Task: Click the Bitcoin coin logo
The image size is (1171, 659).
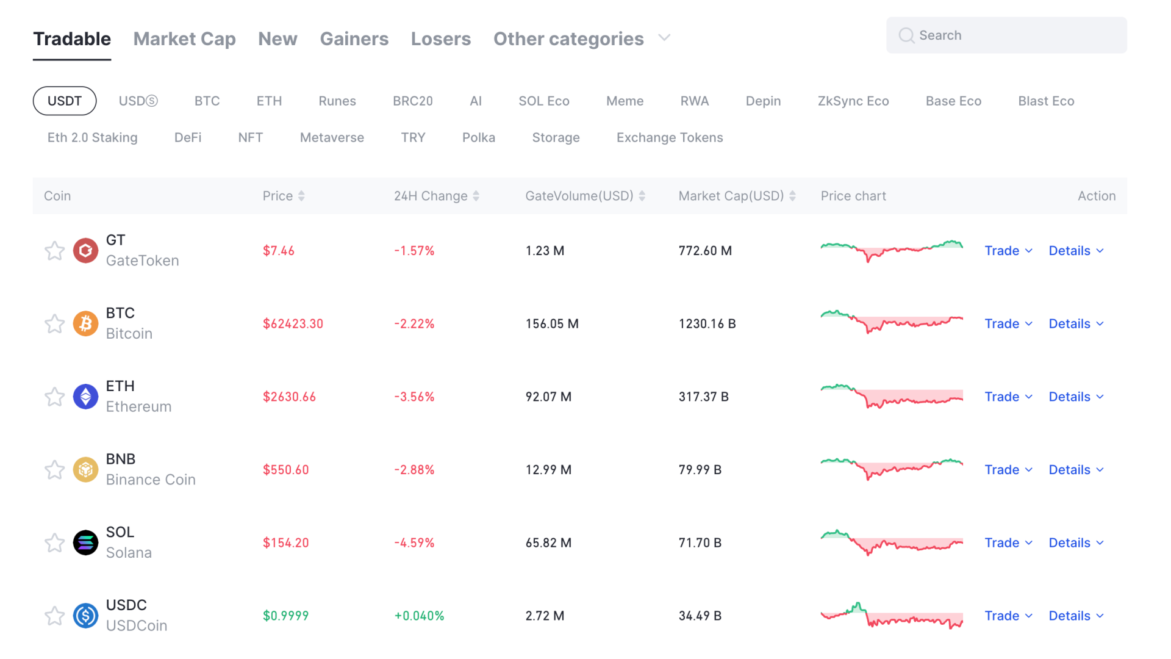Action: 85,323
